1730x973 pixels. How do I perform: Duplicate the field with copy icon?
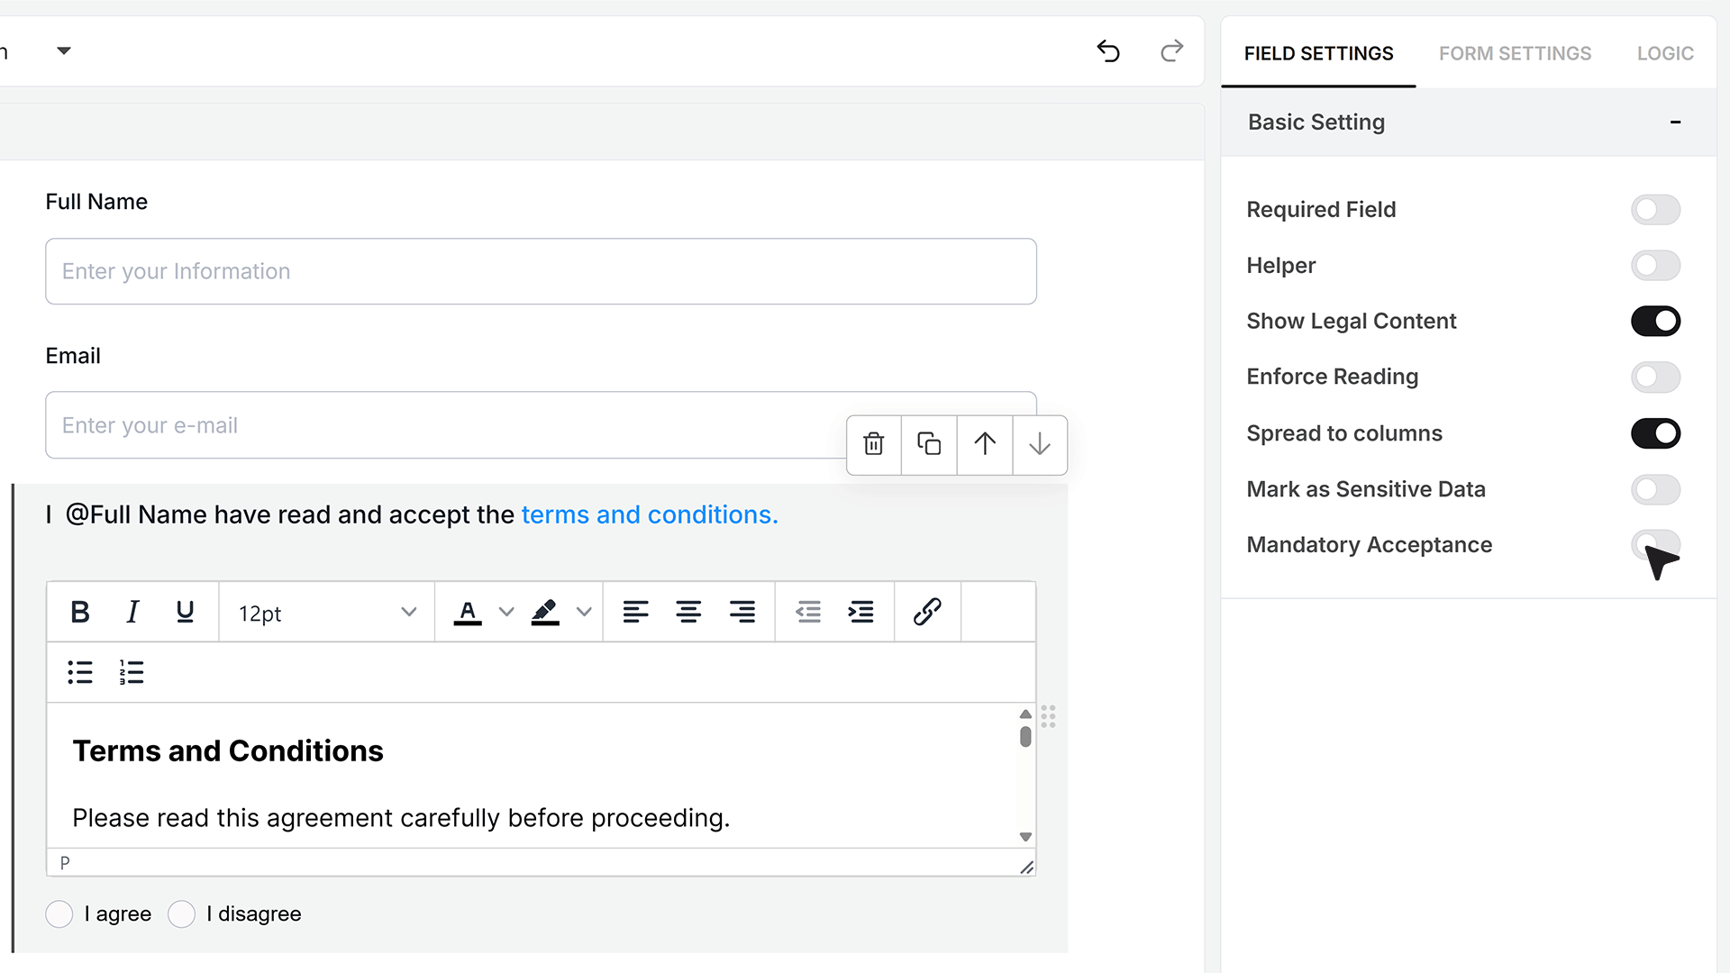click(x=929, y=444)
